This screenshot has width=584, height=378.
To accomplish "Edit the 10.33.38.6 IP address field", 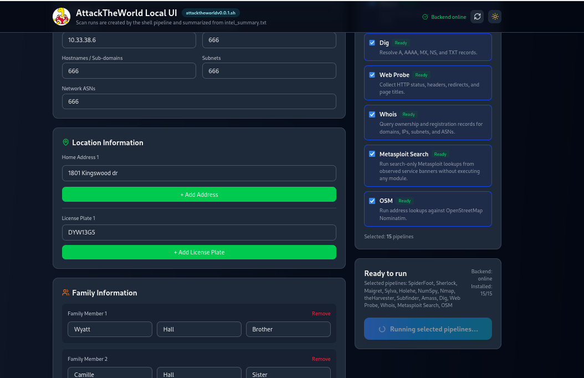I will tap(129, 40).
